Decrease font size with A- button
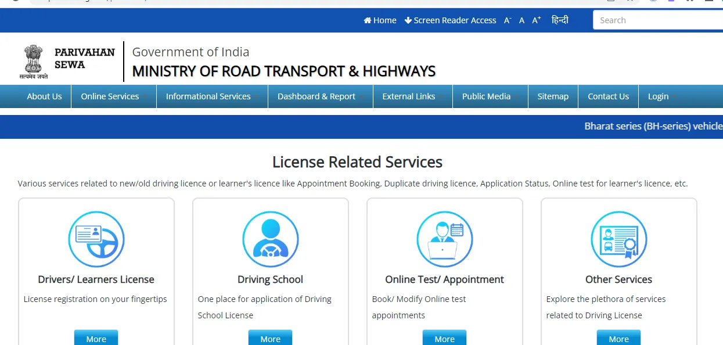 [507, 20]
